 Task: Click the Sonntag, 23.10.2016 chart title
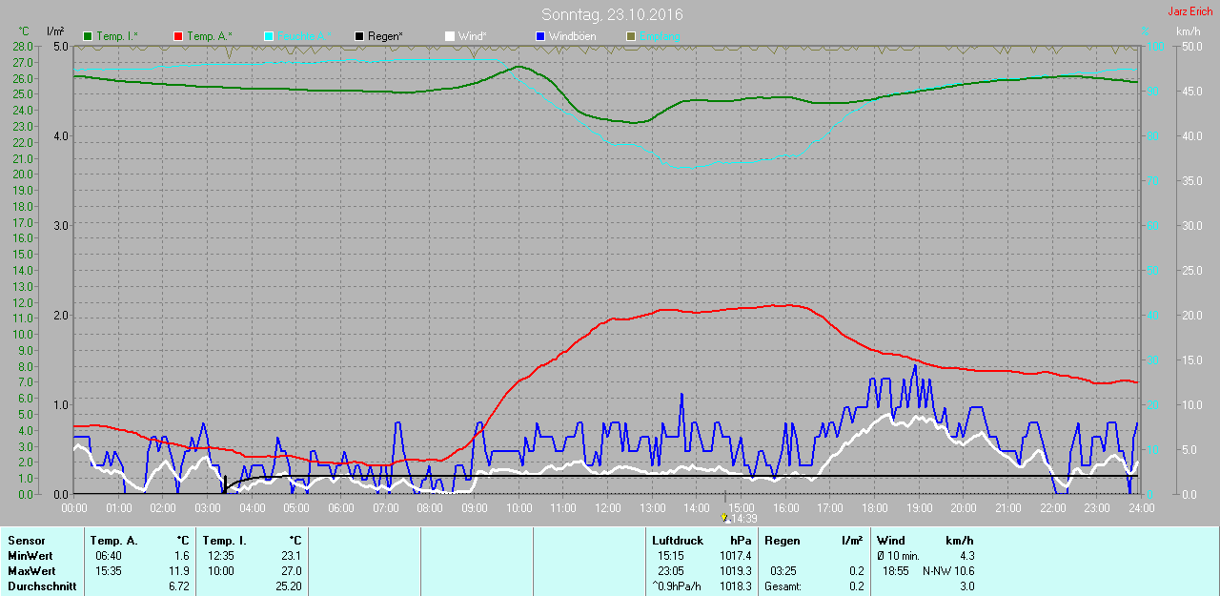(612, 14)
